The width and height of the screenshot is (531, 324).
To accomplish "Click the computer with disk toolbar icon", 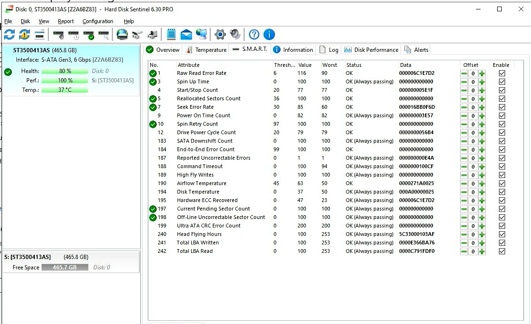I will click(153, 34).
